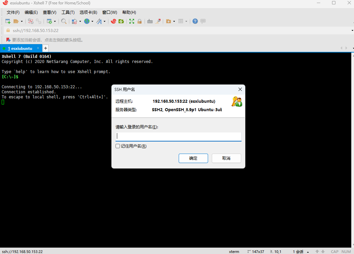Click the status bar down arrow icon
354x254 pixels.
(x=323, y=252)
